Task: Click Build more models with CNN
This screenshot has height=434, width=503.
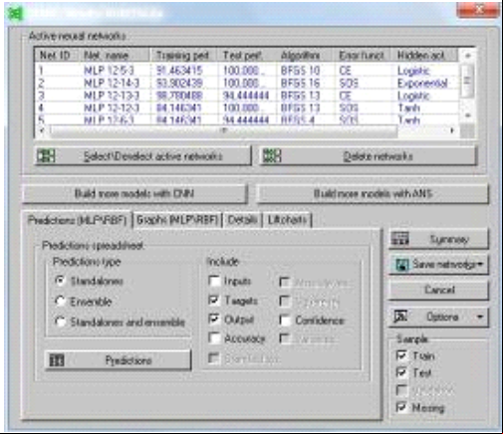Action: tap(134, 193)
